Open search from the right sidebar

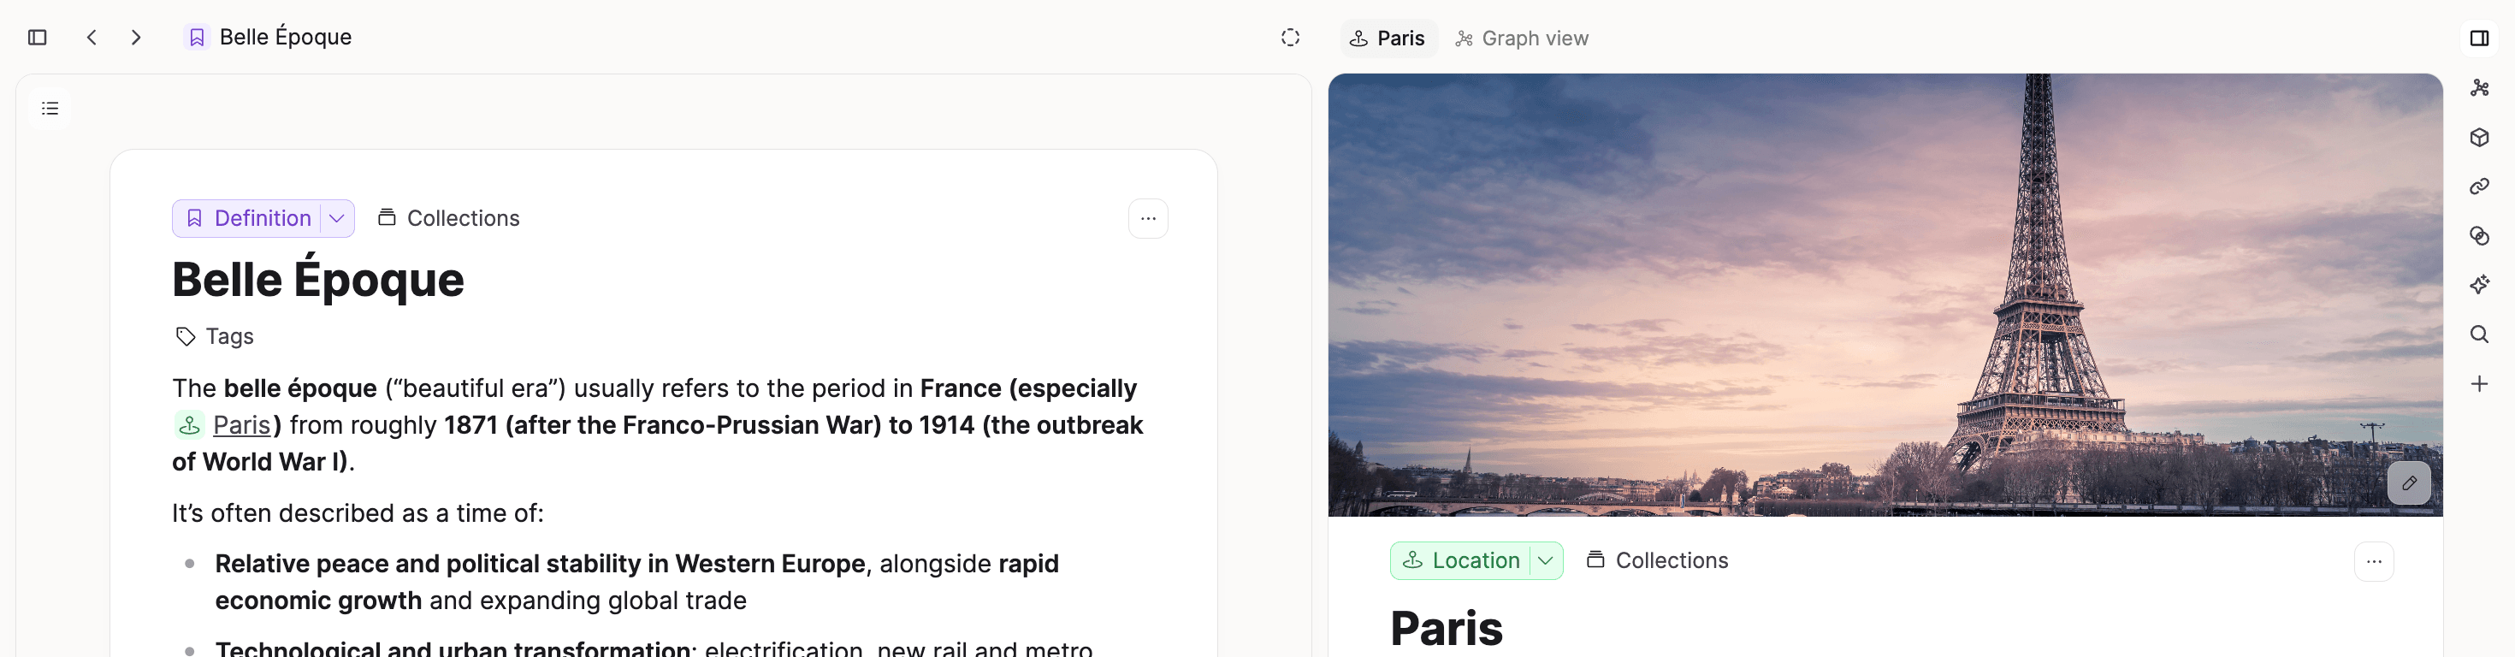coord(2479,334)
